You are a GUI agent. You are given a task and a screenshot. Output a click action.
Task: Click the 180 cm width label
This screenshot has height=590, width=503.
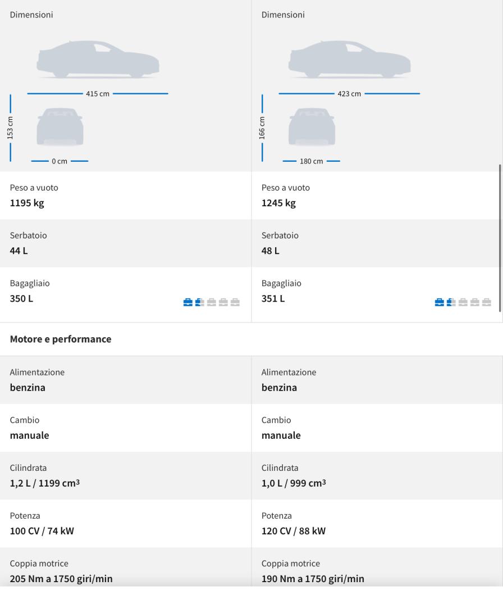click(x=312, y=161)
